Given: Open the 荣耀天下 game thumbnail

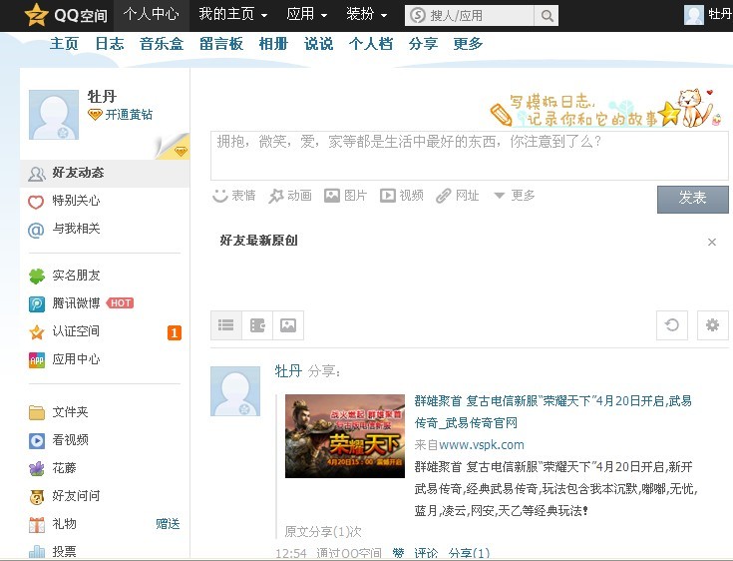Looking at the screenshot, I should pos(345,436).
